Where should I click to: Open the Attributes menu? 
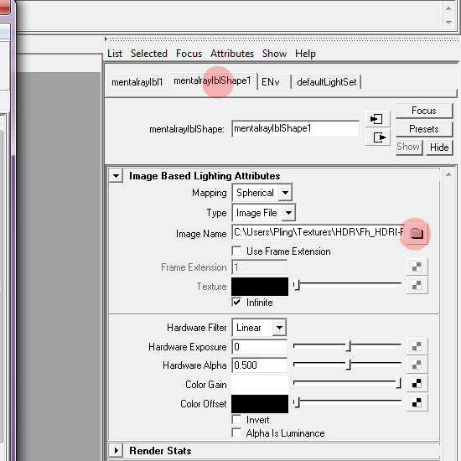pyautogui.click(x=232, y=54)
